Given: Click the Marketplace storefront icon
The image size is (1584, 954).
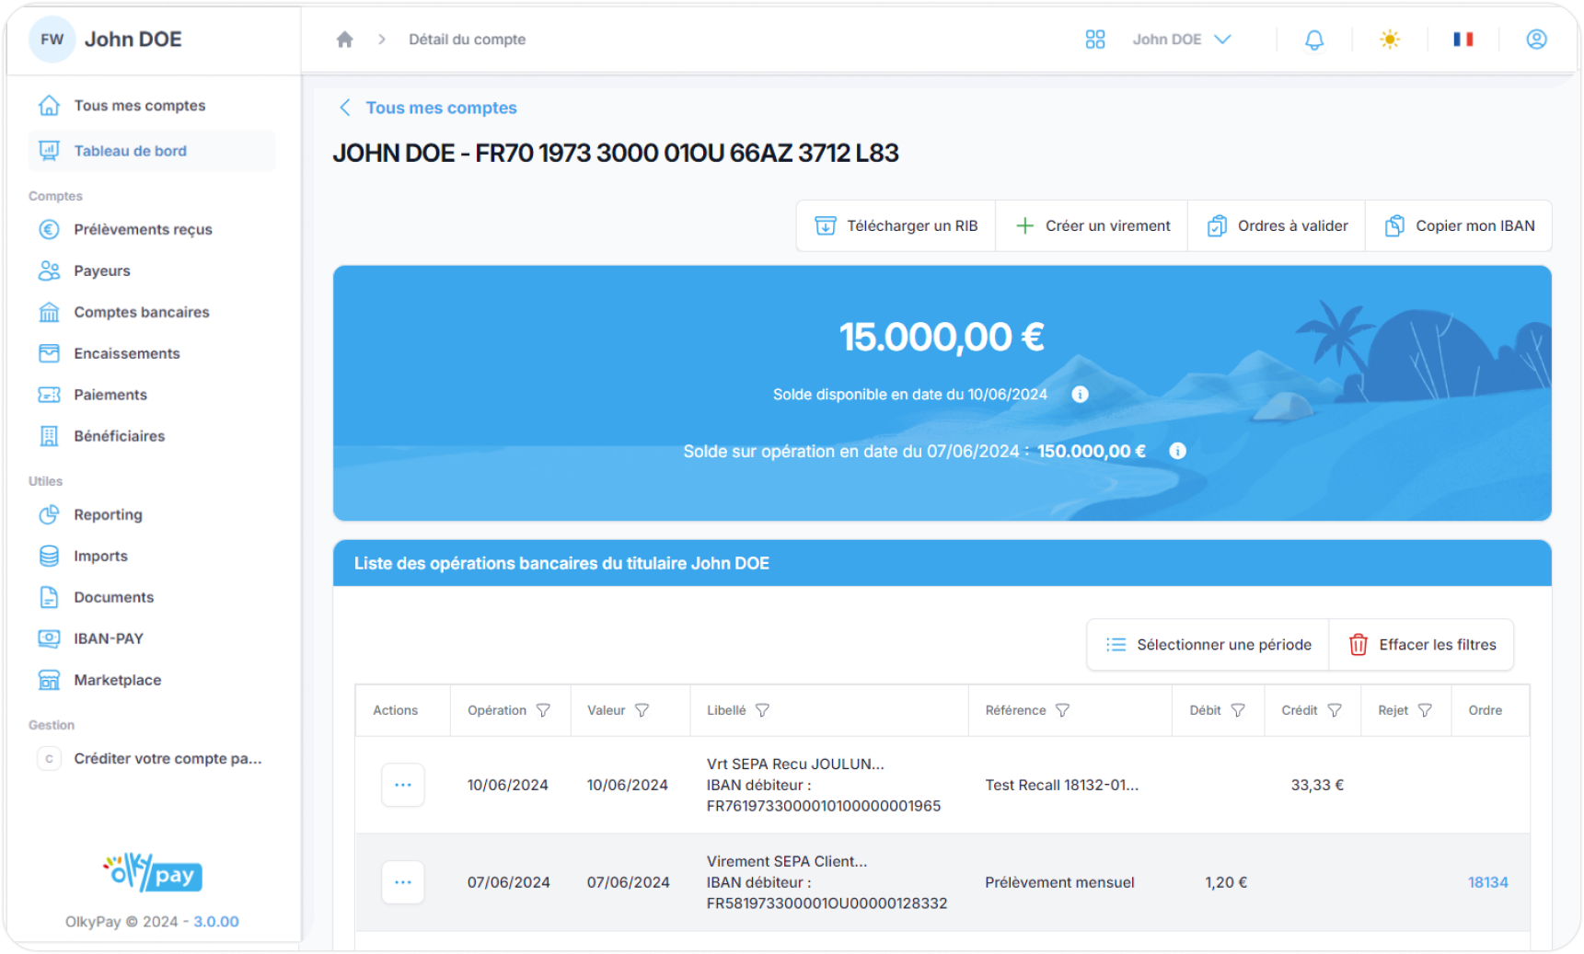Looking at the screenshot, I should coord(49,680).
